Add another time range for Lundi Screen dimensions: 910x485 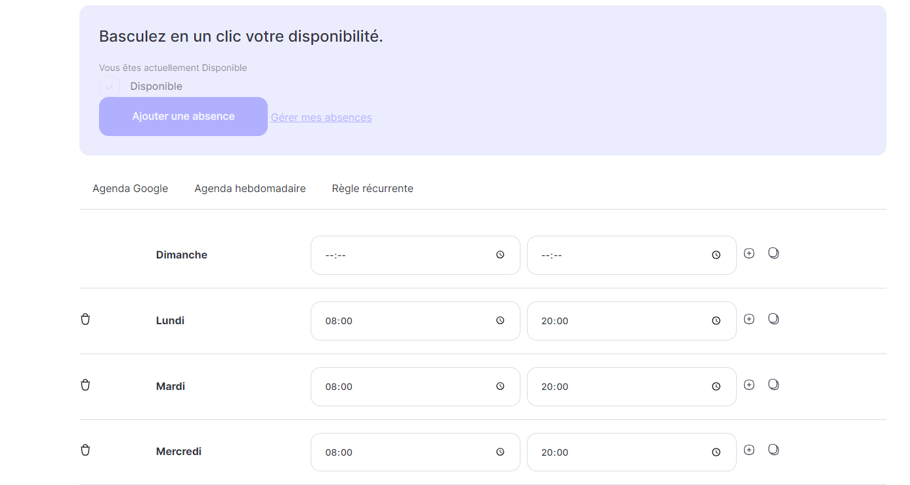[x=749, y=319]
